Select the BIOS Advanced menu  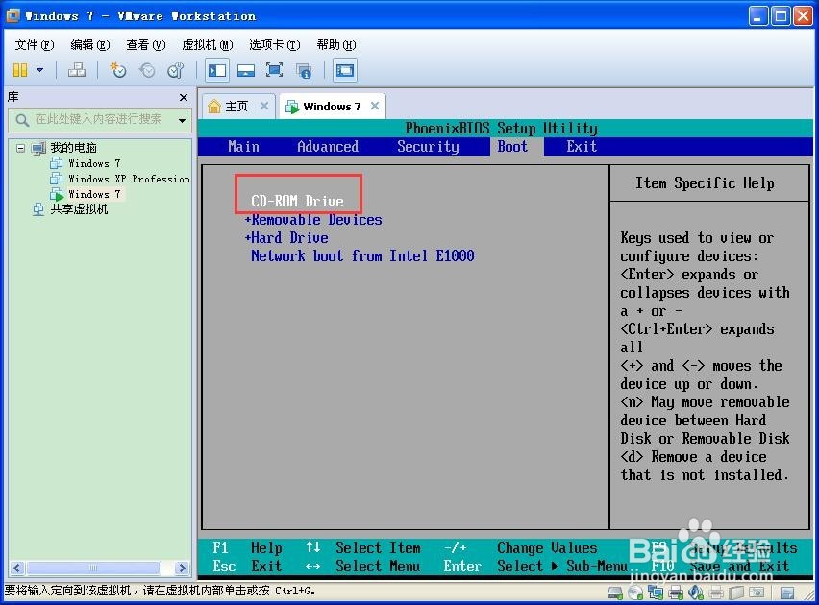click(328, 147)
